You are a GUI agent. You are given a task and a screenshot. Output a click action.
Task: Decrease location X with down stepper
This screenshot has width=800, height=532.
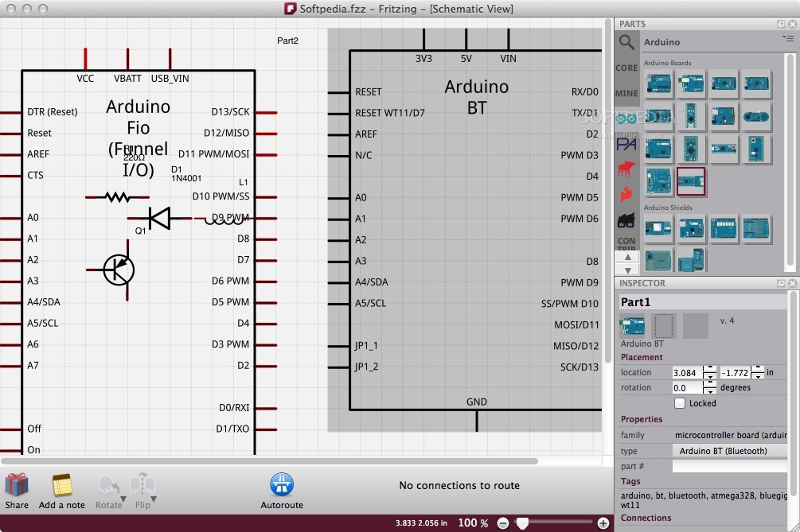pos(709,376)
